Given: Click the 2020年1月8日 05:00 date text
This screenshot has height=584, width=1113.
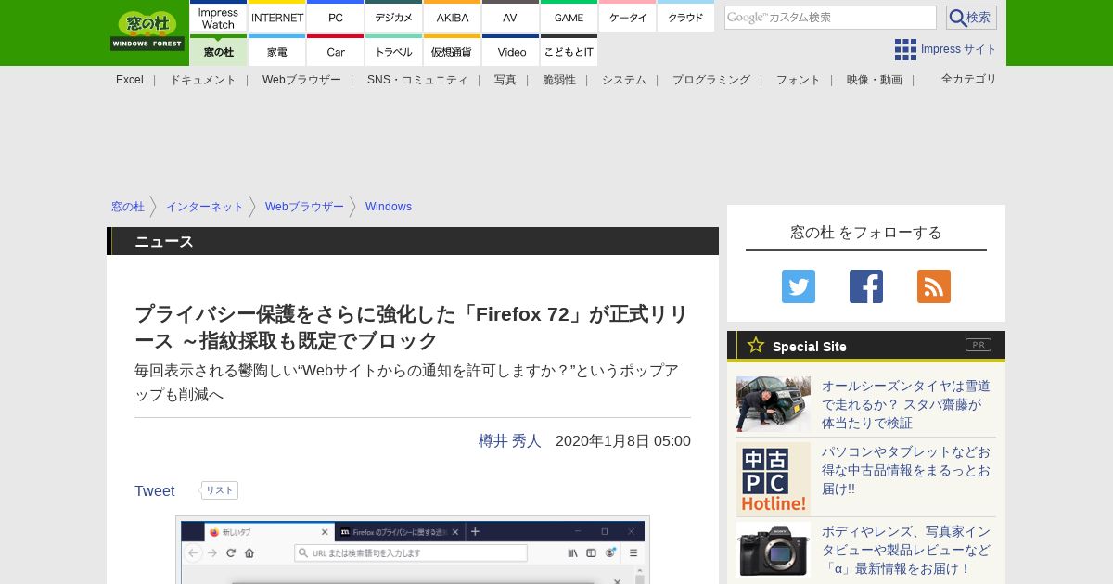Looking at the screenshot, I should [623, 441].
